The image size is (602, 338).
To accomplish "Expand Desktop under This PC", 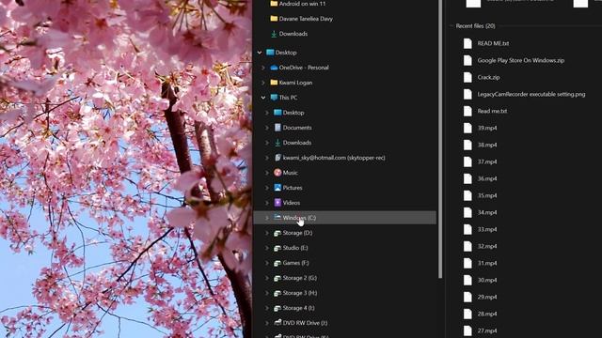I will pos(267,113).
